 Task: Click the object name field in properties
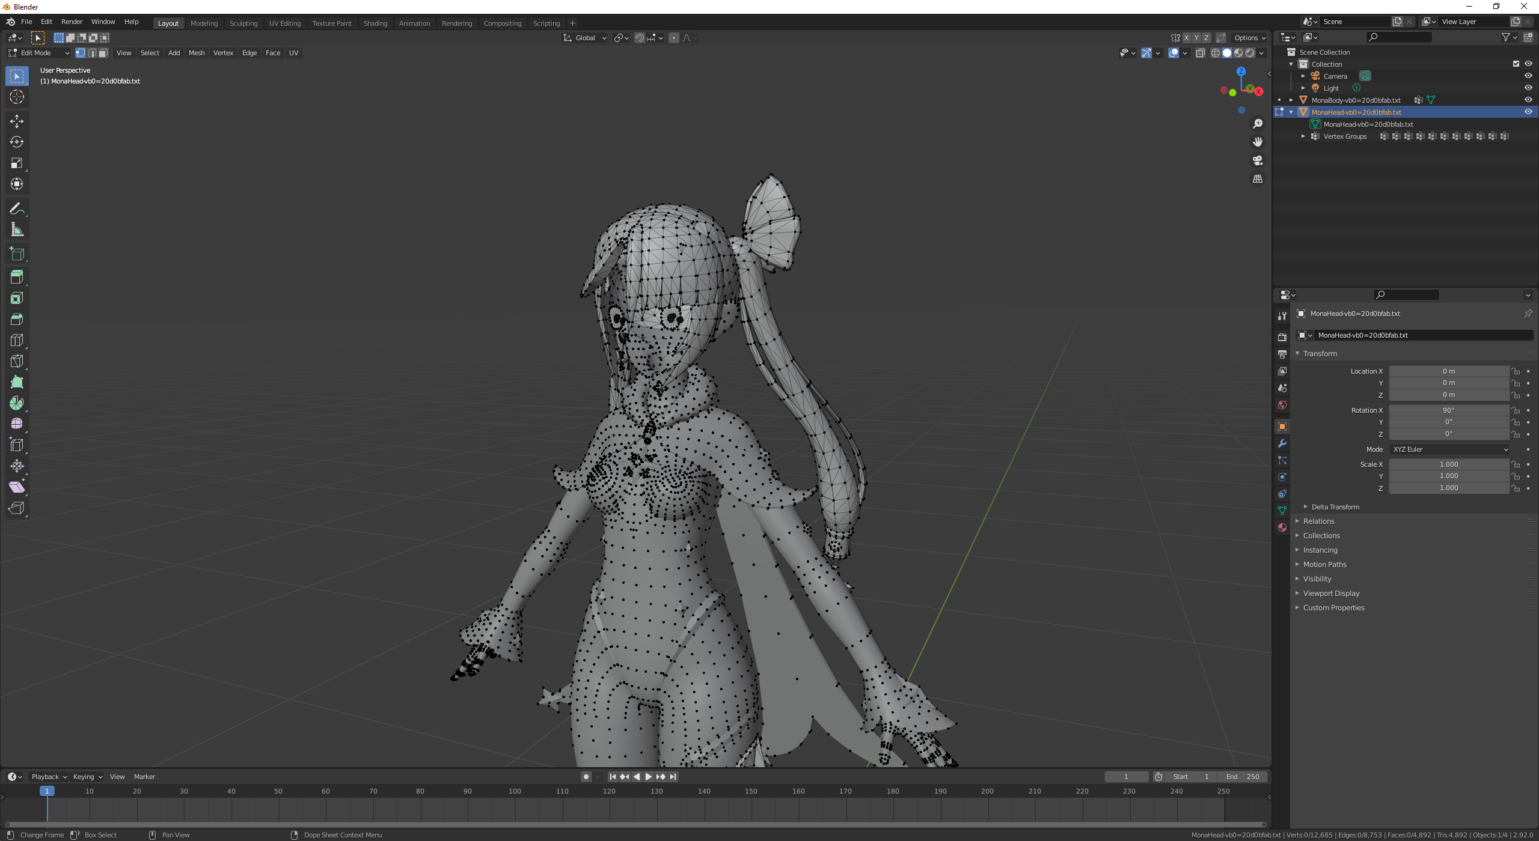(1423, 335)
